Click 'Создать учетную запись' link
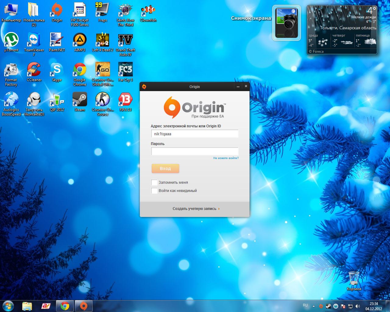The height and width of the screenshot is (312, 390). [x=195, y=209]
